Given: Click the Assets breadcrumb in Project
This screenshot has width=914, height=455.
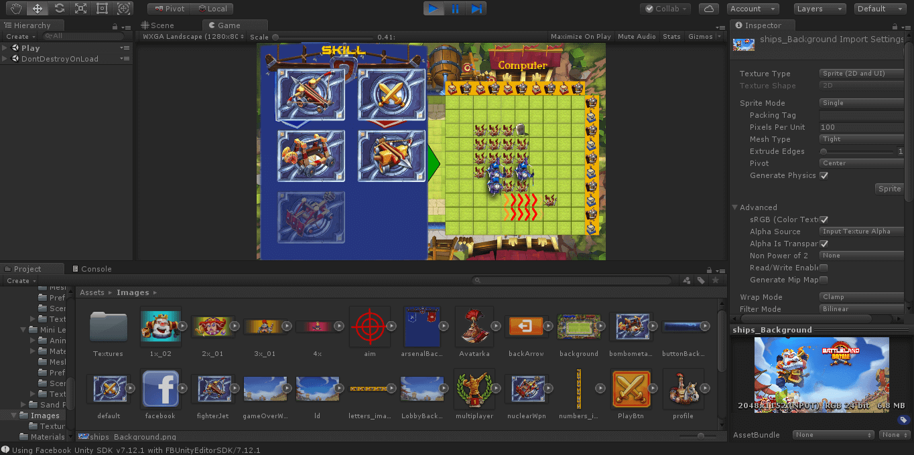Looking at the screenshot, I should pyautogui.click(x=92, y=292).
